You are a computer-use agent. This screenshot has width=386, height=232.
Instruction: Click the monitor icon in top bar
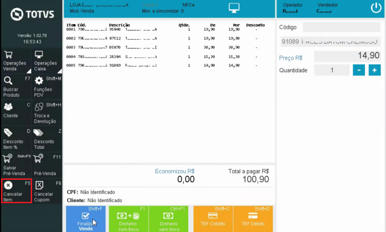234,8
